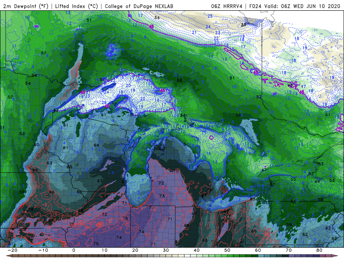Click the black "34" dewpoint value
Image resolution: width=344 pixels, height=258 pixels.
point(157,17)
